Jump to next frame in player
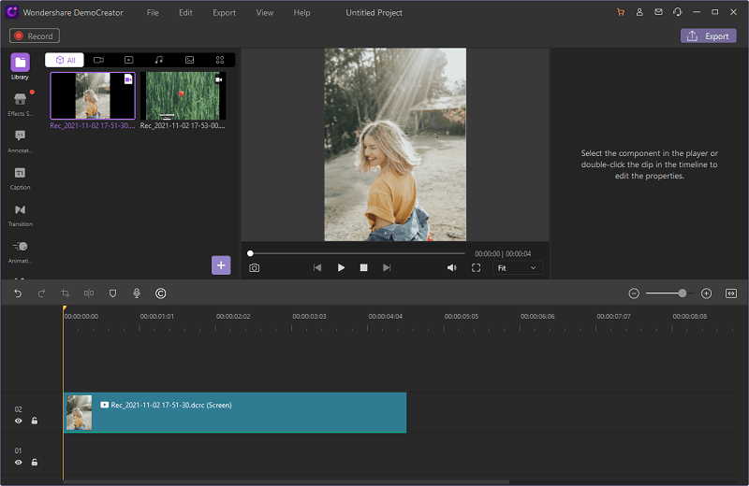Viewport: 749px width, 486px height. click(x=387, y=267)
